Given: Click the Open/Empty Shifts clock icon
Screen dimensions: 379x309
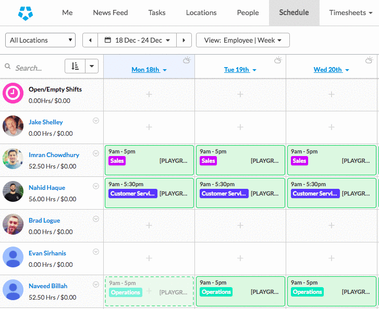Looking at the screenshot, I should click(13, 94).
